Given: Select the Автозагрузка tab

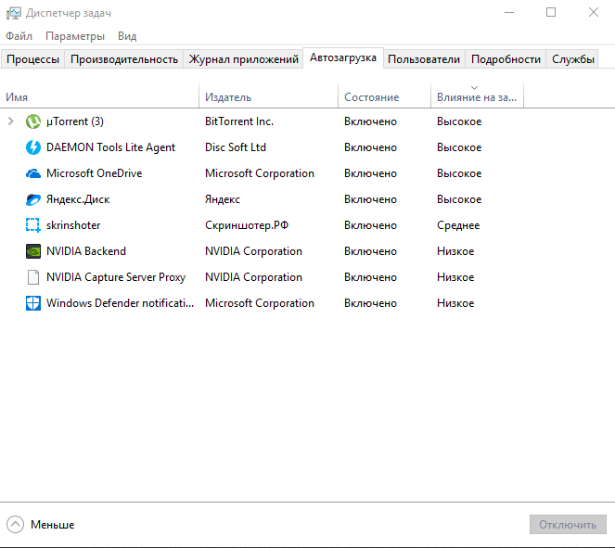Looking at the screenshot, I should [343, 58].
